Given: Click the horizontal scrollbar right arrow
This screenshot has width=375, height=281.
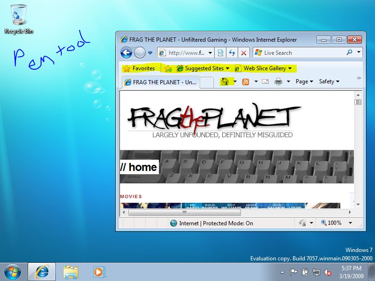Looking at the screenshot, I should point(350,212).
